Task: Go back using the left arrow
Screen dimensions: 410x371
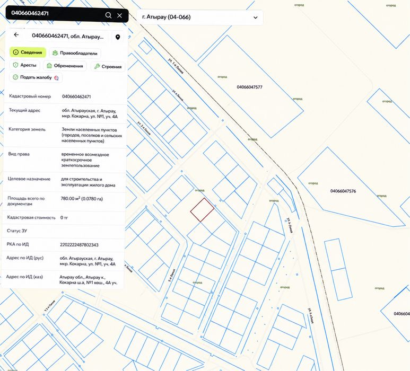Action: tap(16, 35)
